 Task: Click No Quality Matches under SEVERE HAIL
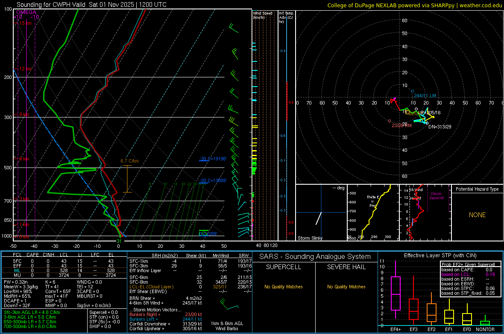[346, 287]
